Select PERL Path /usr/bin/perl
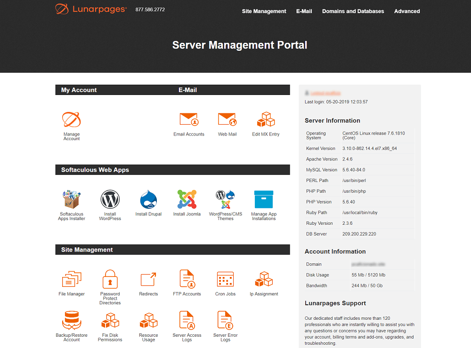Screen dimensions: 471x348 tap(354, 181)
